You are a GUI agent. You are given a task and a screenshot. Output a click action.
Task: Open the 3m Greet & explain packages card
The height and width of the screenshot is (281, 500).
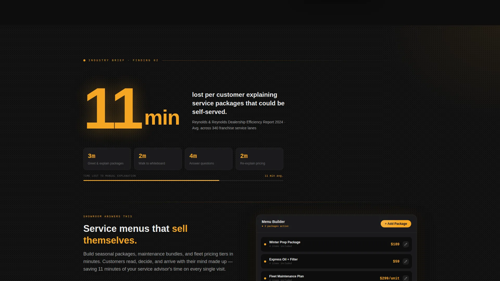107,159
